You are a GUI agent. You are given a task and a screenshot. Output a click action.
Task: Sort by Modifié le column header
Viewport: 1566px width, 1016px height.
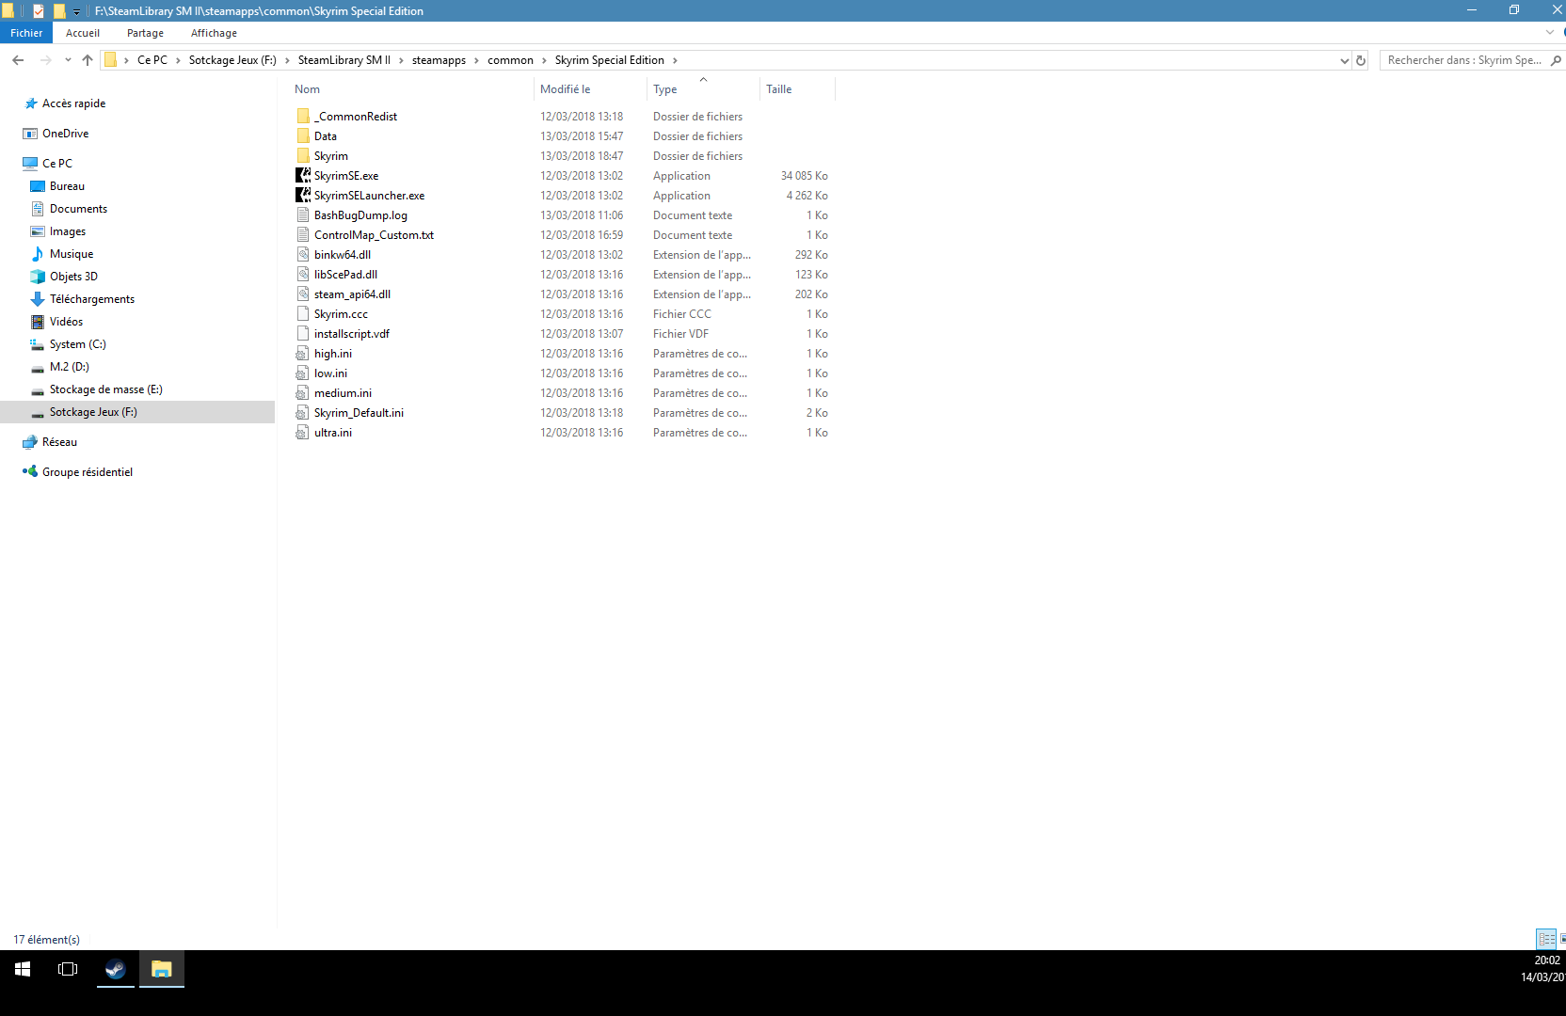[x=566, y=89]
